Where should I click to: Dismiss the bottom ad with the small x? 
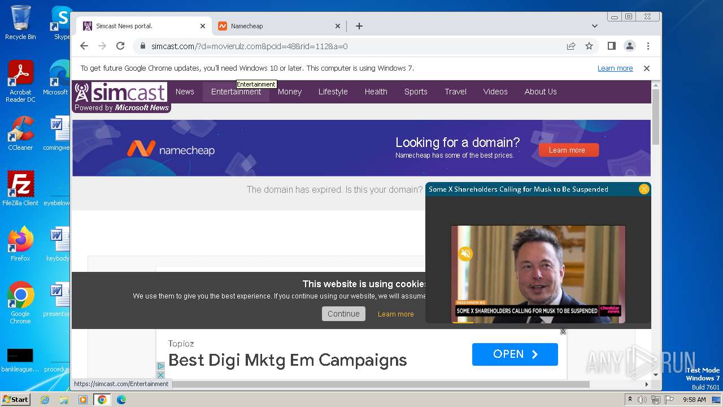point(563,331)
